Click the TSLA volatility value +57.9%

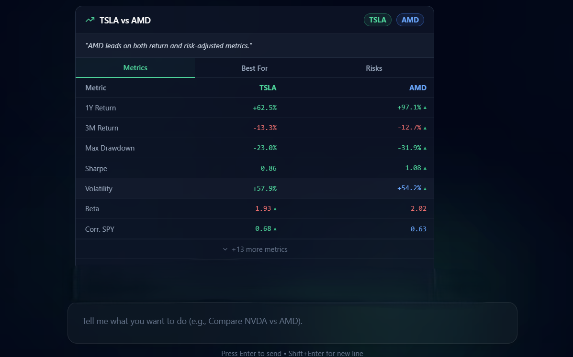265,188
